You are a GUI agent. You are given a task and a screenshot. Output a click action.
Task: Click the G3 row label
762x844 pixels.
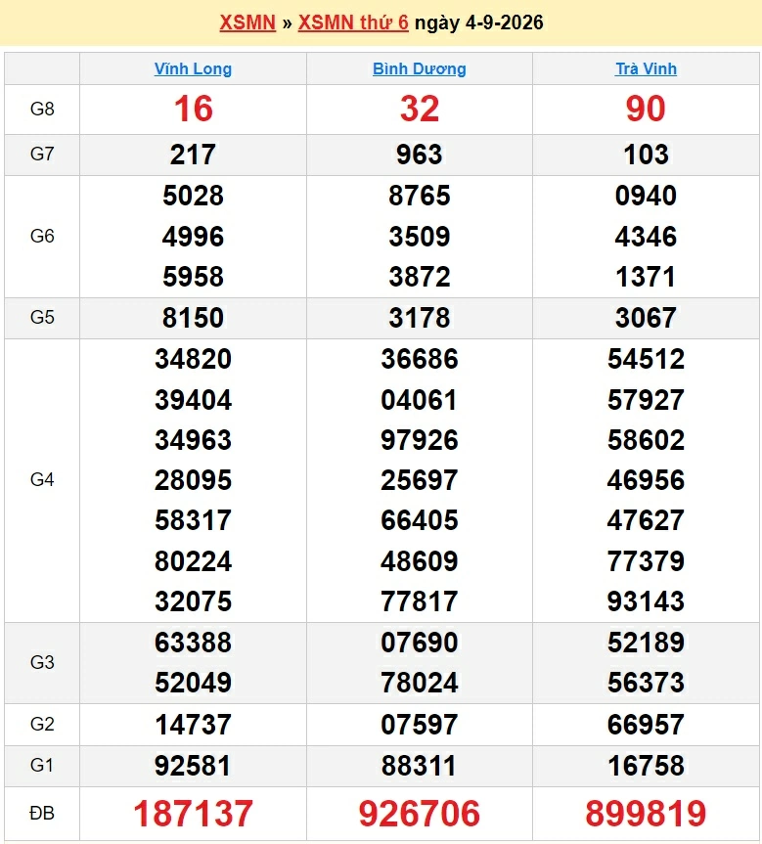[42, 662]
